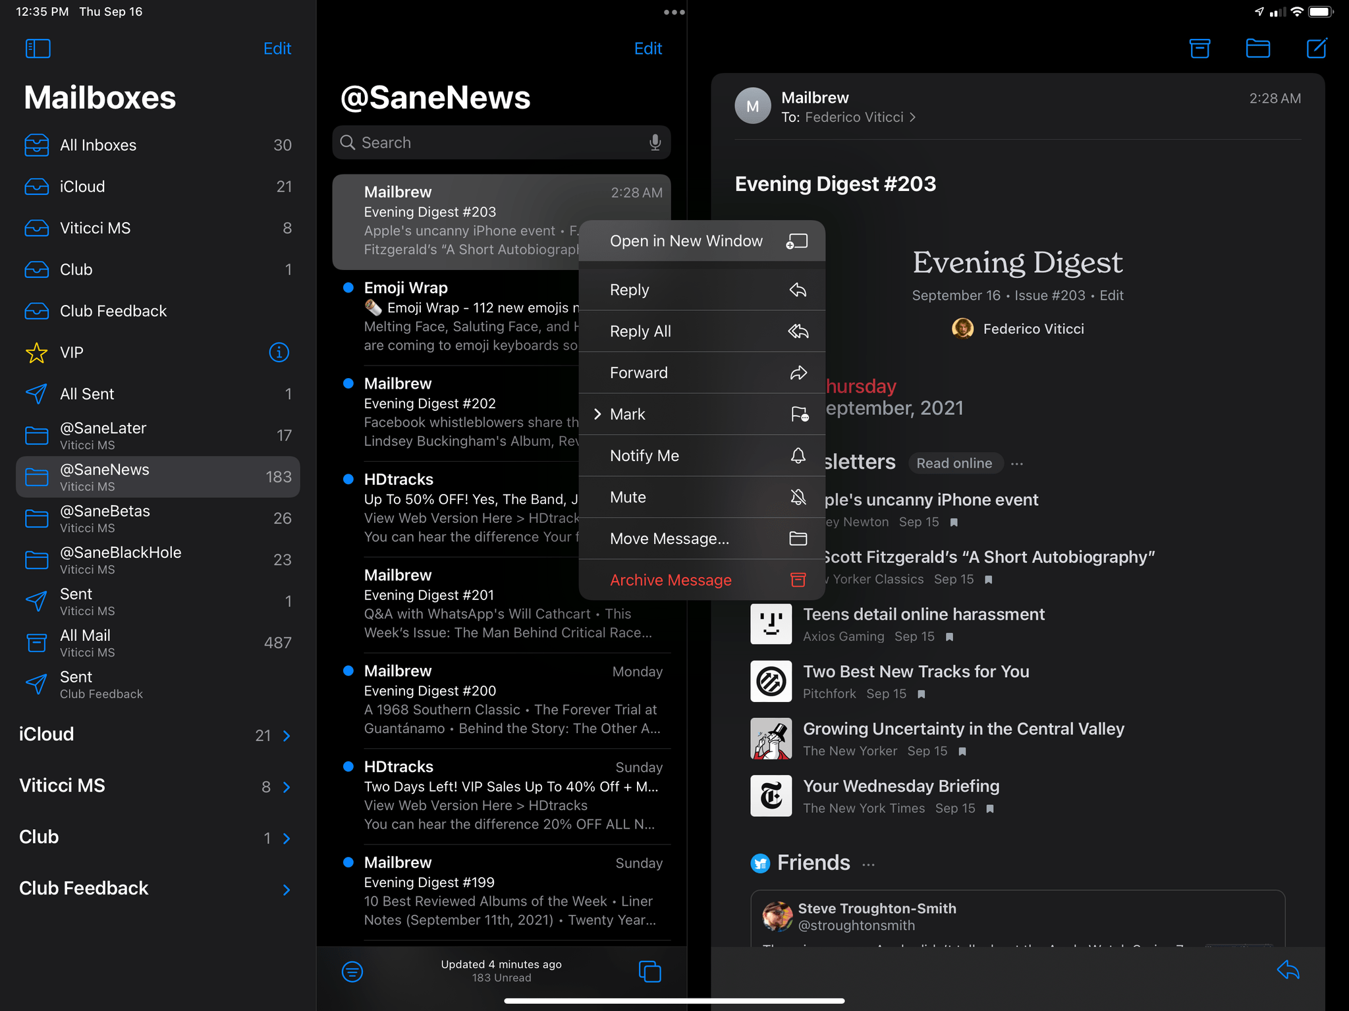The height and width of the screenshot is (1011, 1349).
Task: Tap the microphone in search field
Action: coord(655,142)
